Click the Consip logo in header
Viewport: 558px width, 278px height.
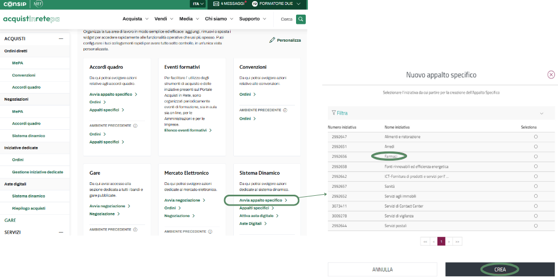(x=15, y=4)
